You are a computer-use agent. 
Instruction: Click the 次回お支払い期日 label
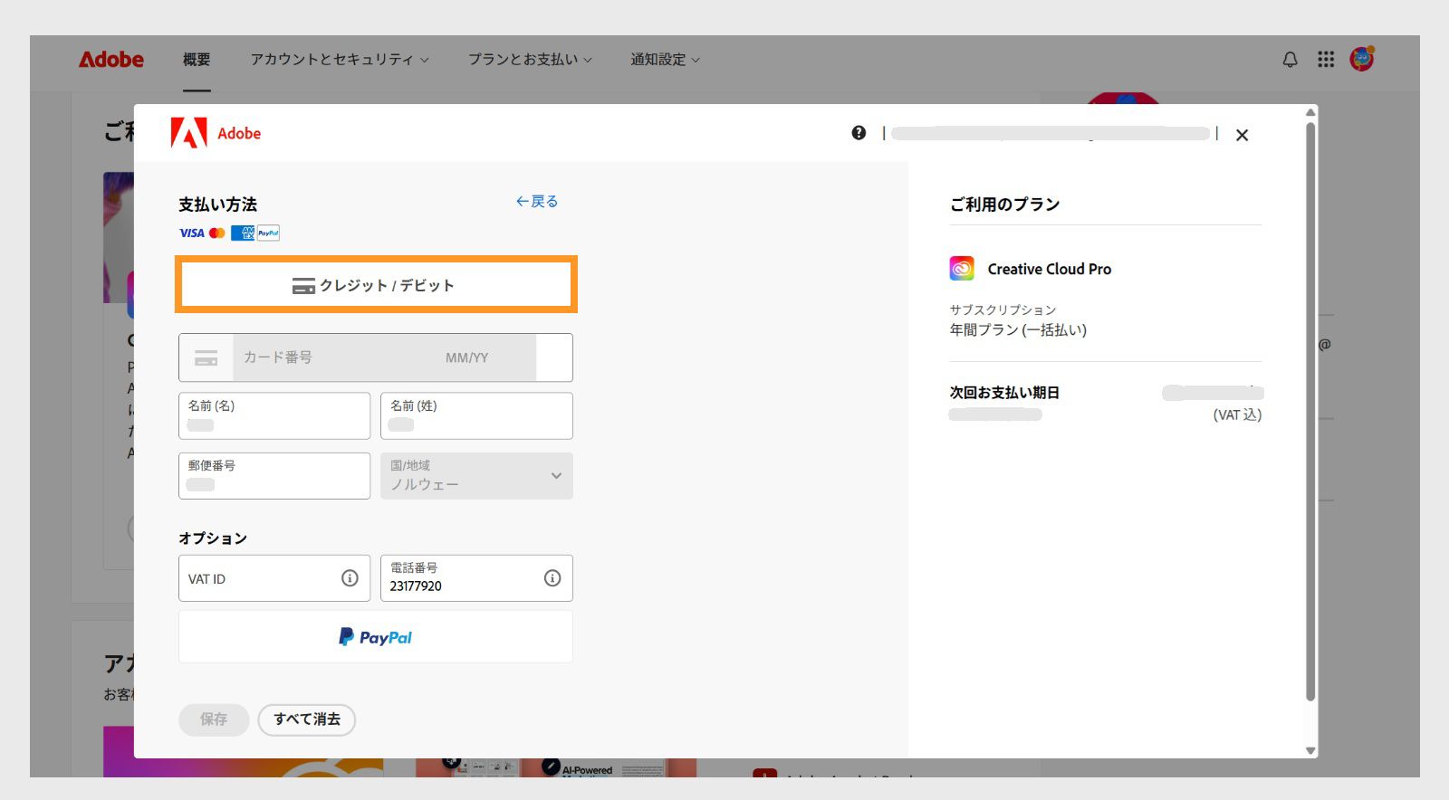(1004, 393)
